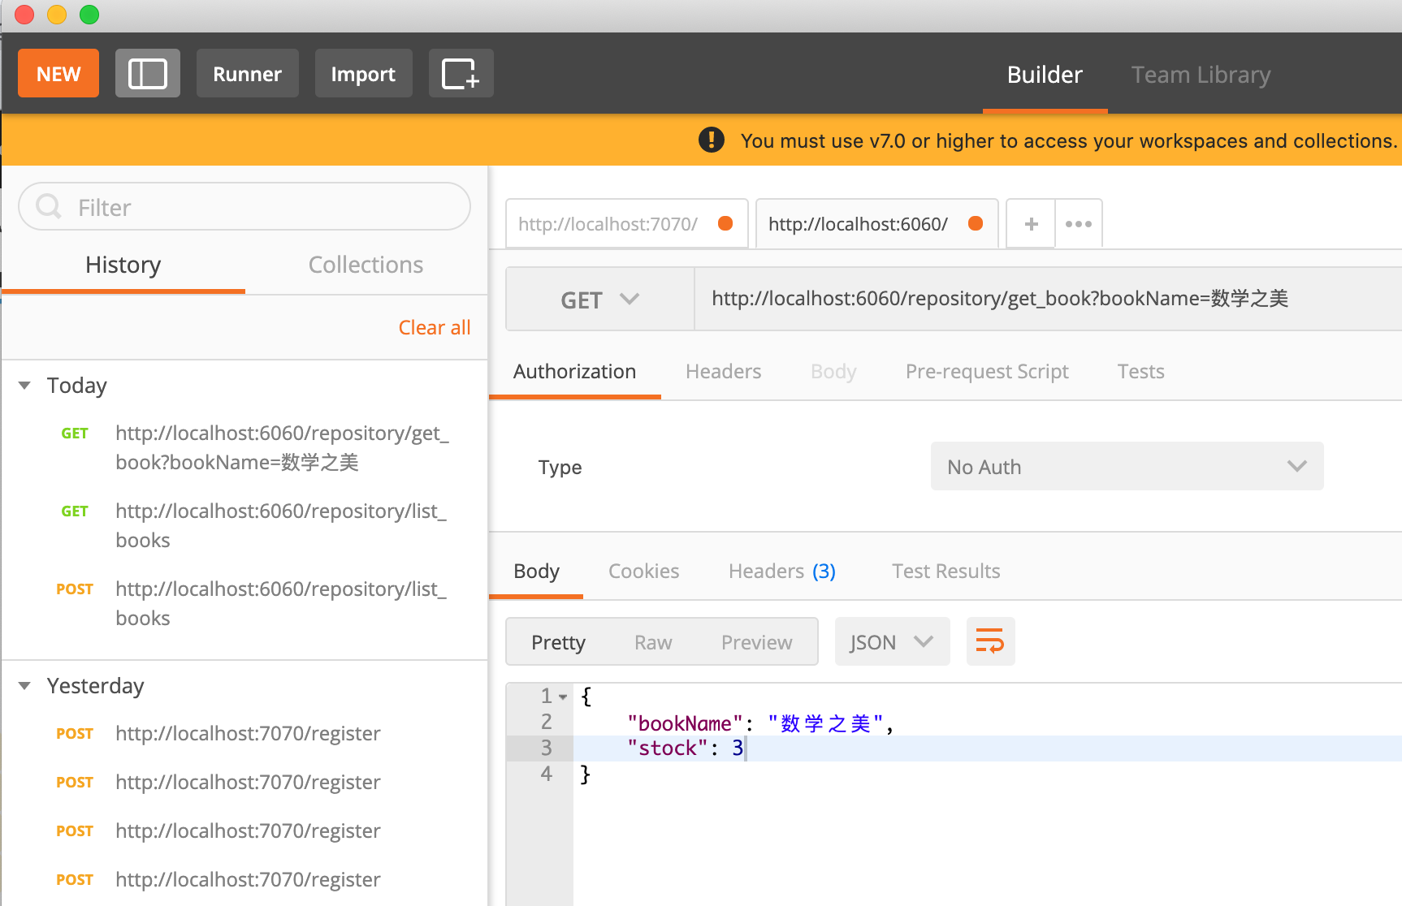Toggle the sidebar layout icon
The image size is (1402, 906).
click(x=148, y=73)
